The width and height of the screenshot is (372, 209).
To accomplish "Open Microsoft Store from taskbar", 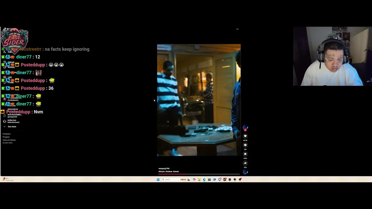I will point(209,179).
